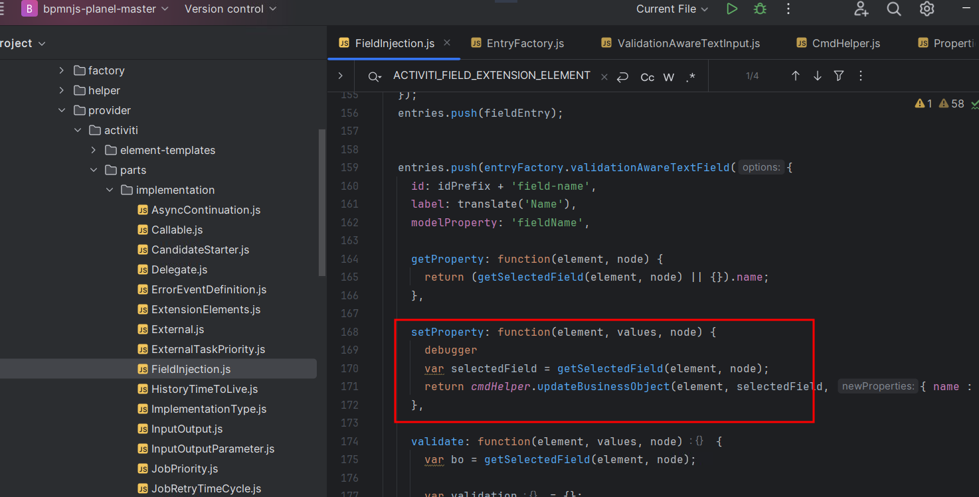Go to previous search occurrence
979x497 pixels.
(x=795, y=76)
